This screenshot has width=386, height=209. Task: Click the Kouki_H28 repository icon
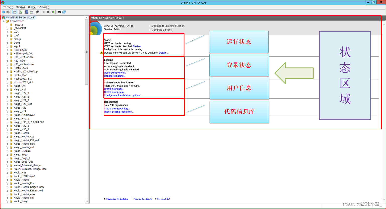click(x=11, y=173)
